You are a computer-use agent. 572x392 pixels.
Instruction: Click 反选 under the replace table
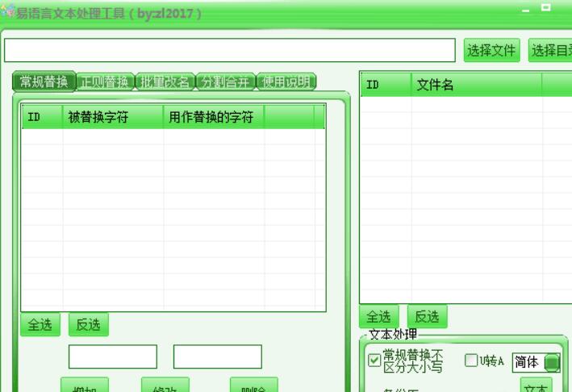[89, 324]
